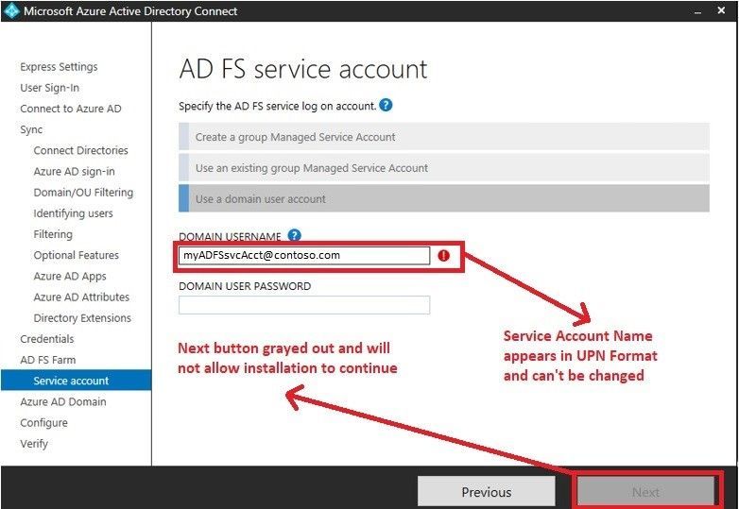Click the DOMAIN USER PASSWORD label
Image resolution: width=739 pixels, height=509 pixels.
pos(245,286)
